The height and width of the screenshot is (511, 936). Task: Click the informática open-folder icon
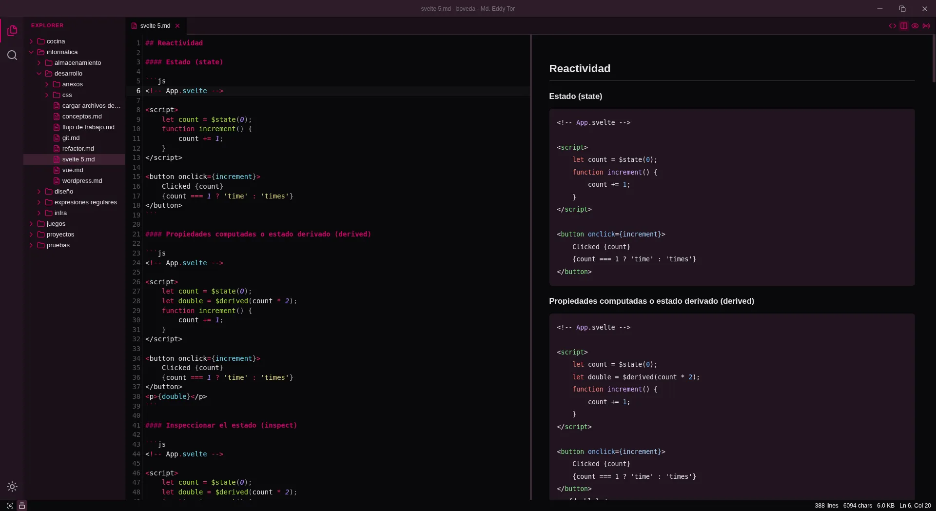tap(41, 52)
